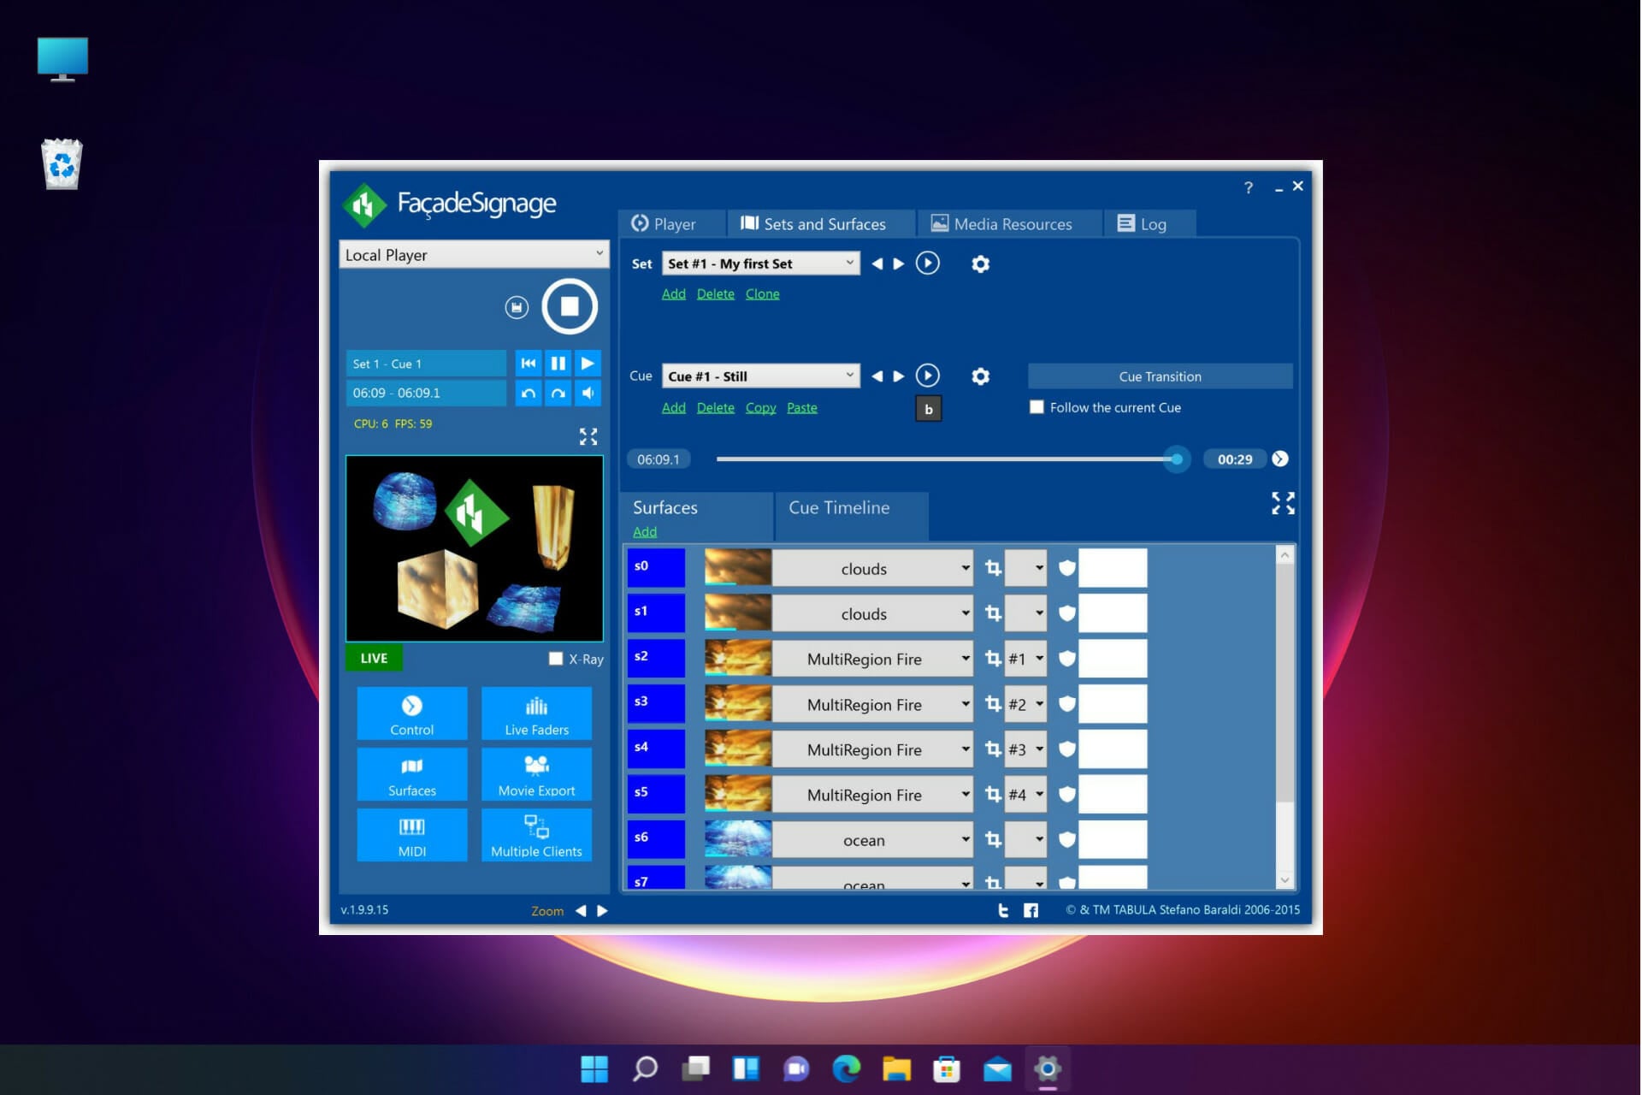Expand preview using fullscreen arrows icon

point(588,437)
